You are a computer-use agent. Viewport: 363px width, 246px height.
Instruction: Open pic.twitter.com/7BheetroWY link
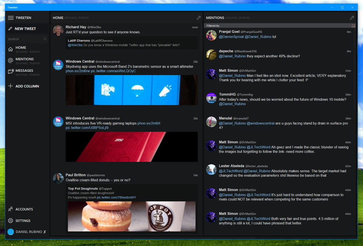(x=116, y=197)
